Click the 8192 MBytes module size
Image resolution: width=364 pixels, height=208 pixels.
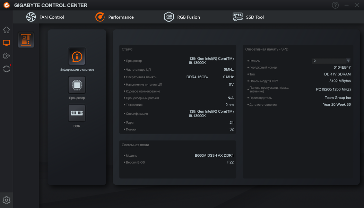[x=340, y=81]
